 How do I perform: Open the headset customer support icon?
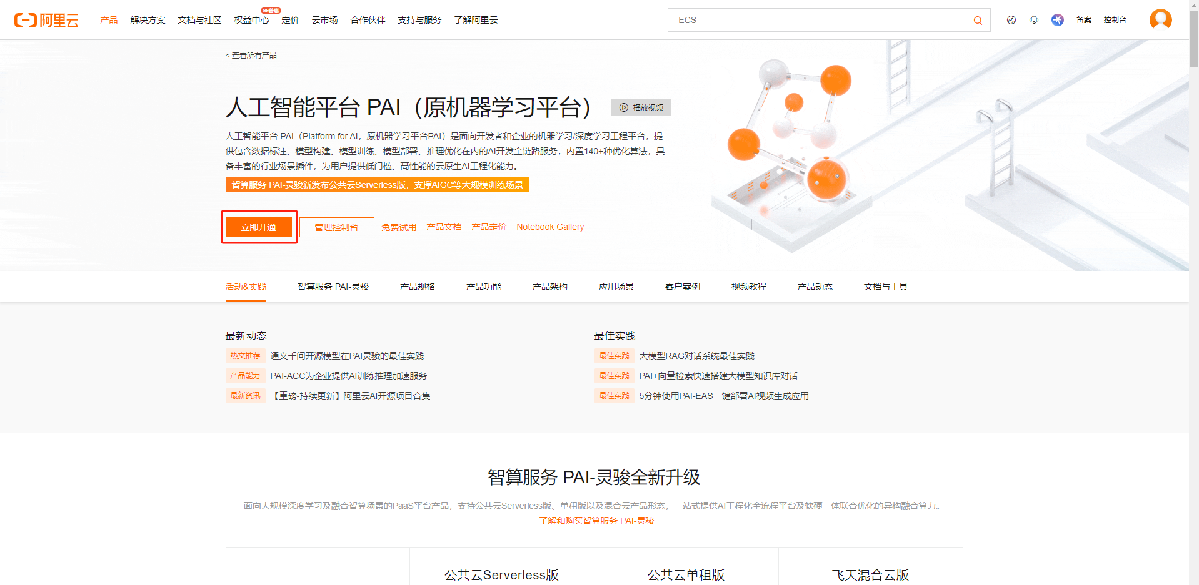pyautogui.click(x=1034, y=20)
